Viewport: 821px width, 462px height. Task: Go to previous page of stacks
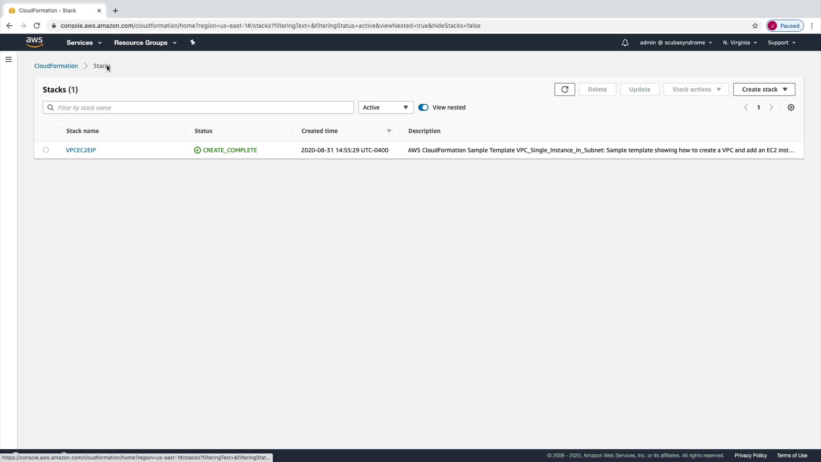point(746,107)
